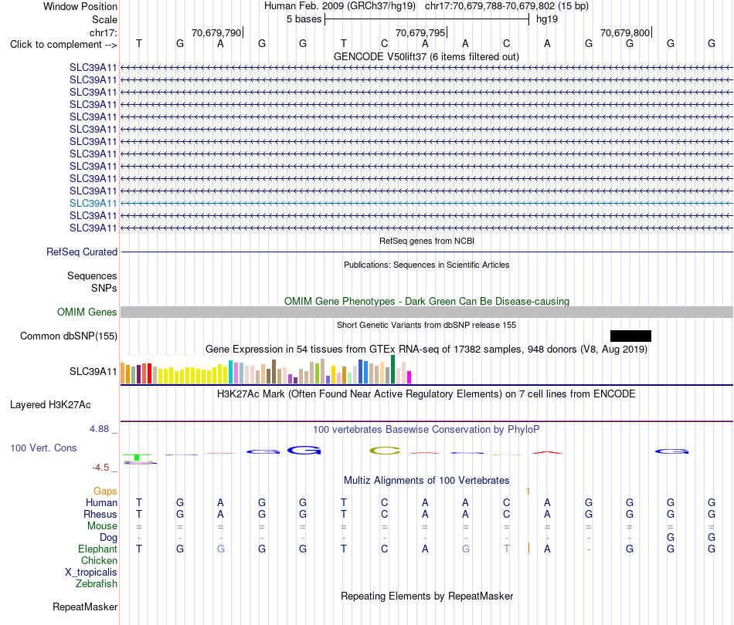Click the Common dbSNP(155) label
The width and height of the screenshot is (734, 625).
coord(69,336)
